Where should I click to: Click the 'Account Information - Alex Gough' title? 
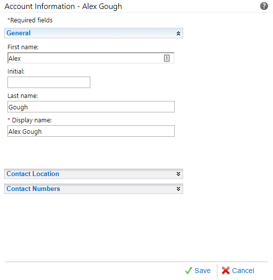[x=63, y=6]
